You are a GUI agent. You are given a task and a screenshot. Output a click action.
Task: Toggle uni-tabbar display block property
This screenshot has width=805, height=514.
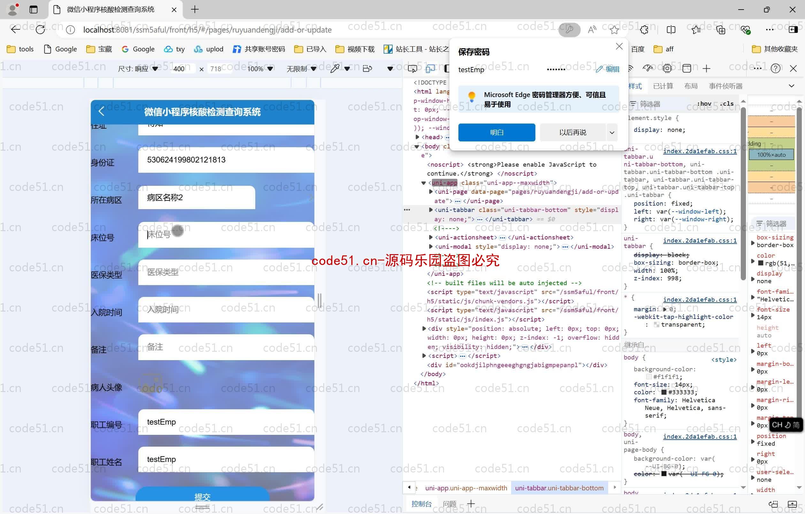pos(629,254)
